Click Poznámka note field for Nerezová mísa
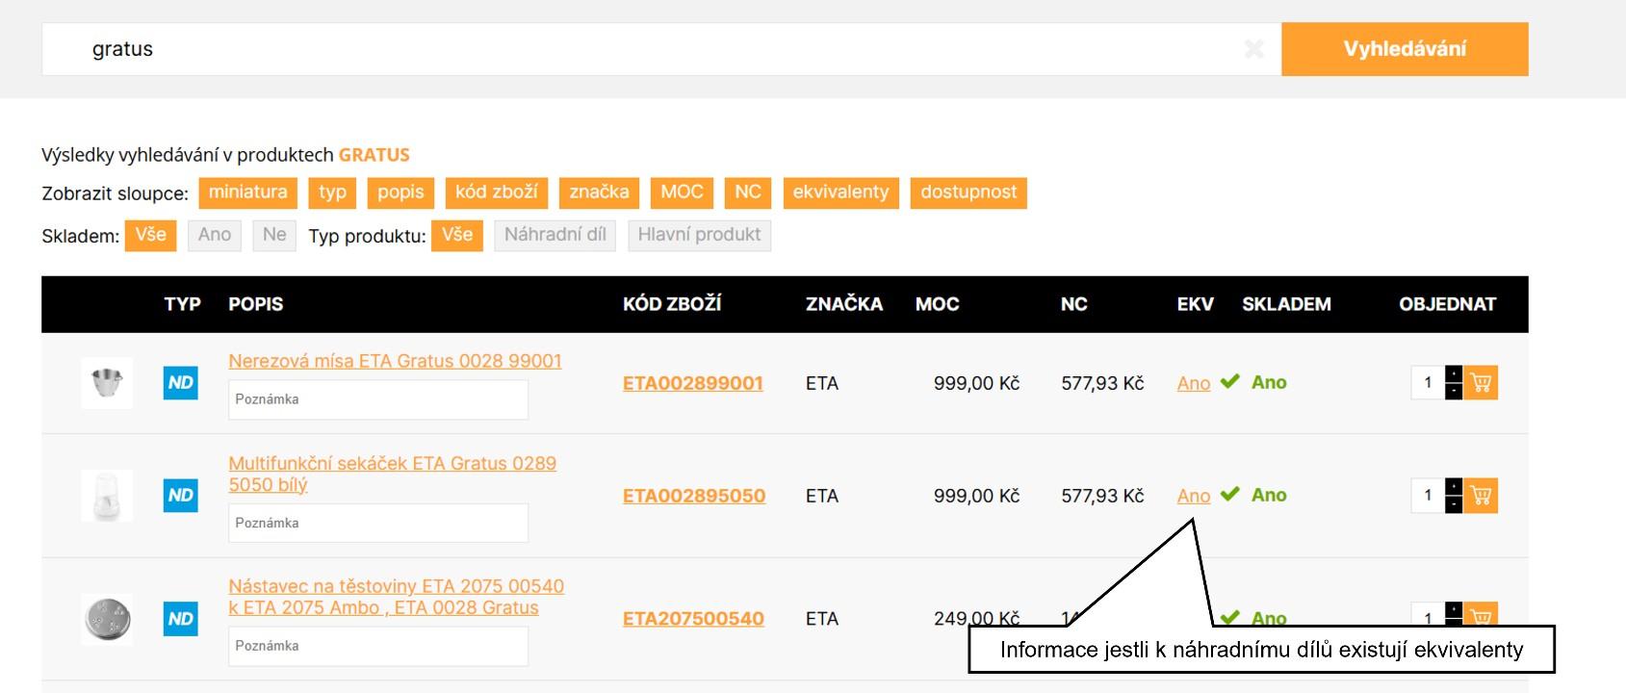The height and width of the screenshot is (693, 1626). coord(378,399)
